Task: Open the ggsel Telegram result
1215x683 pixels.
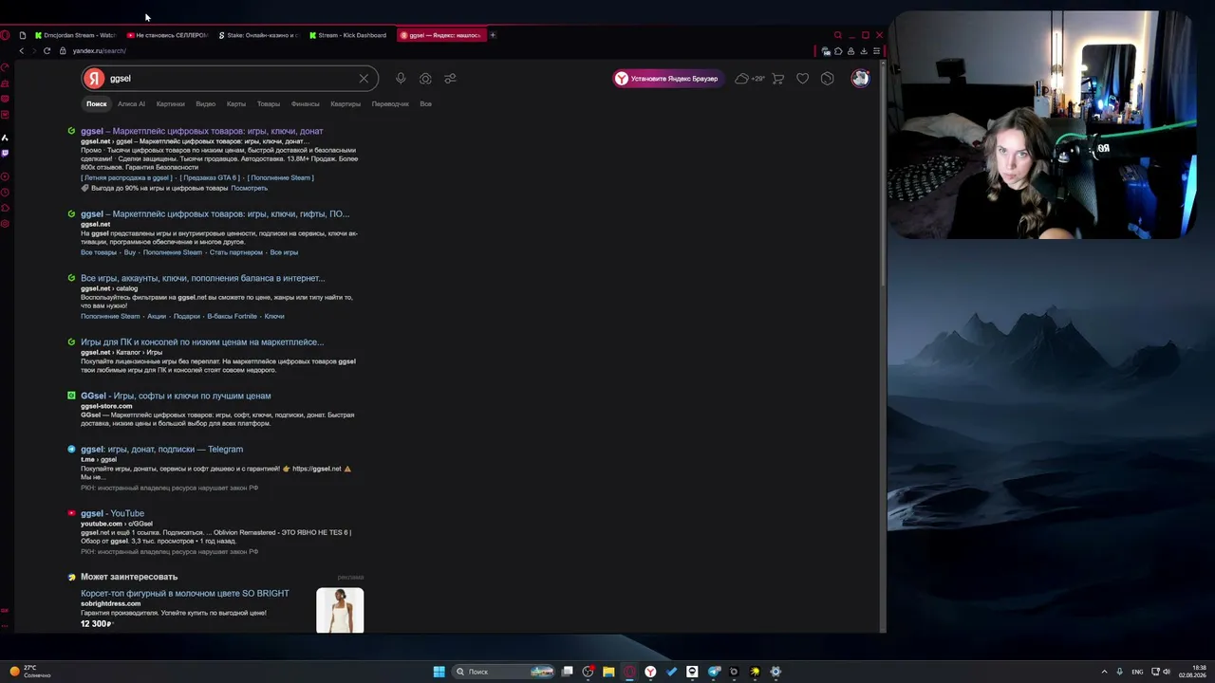Action: click(162, 450)
